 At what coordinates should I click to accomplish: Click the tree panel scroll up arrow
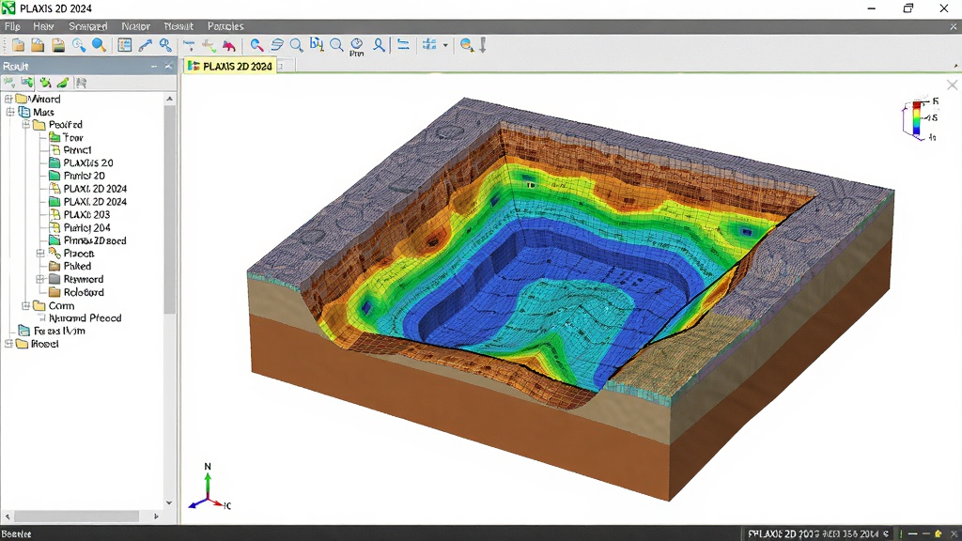169,99
